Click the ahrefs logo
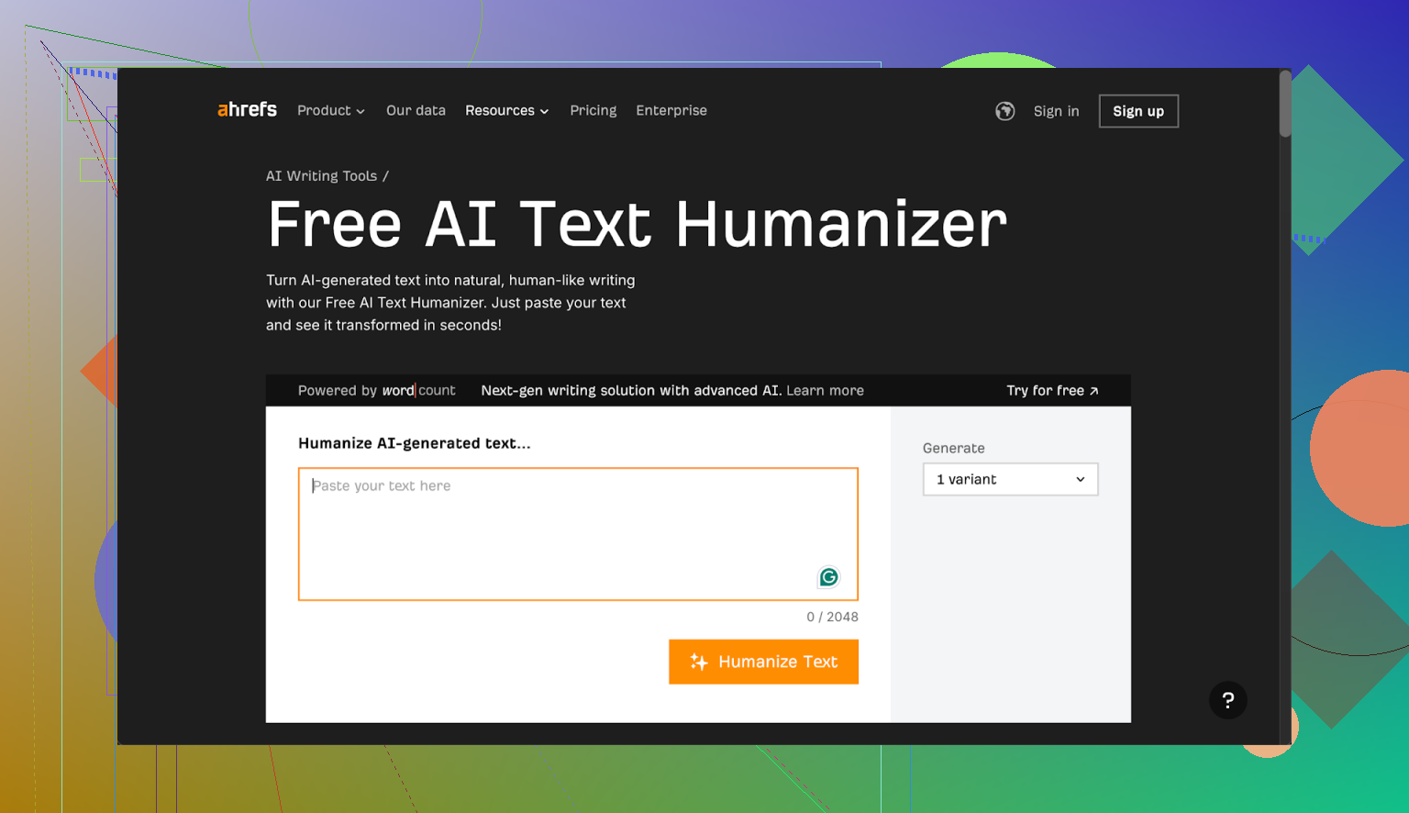Viewport: 1409px width, 813px height. [x=246, y=110]
